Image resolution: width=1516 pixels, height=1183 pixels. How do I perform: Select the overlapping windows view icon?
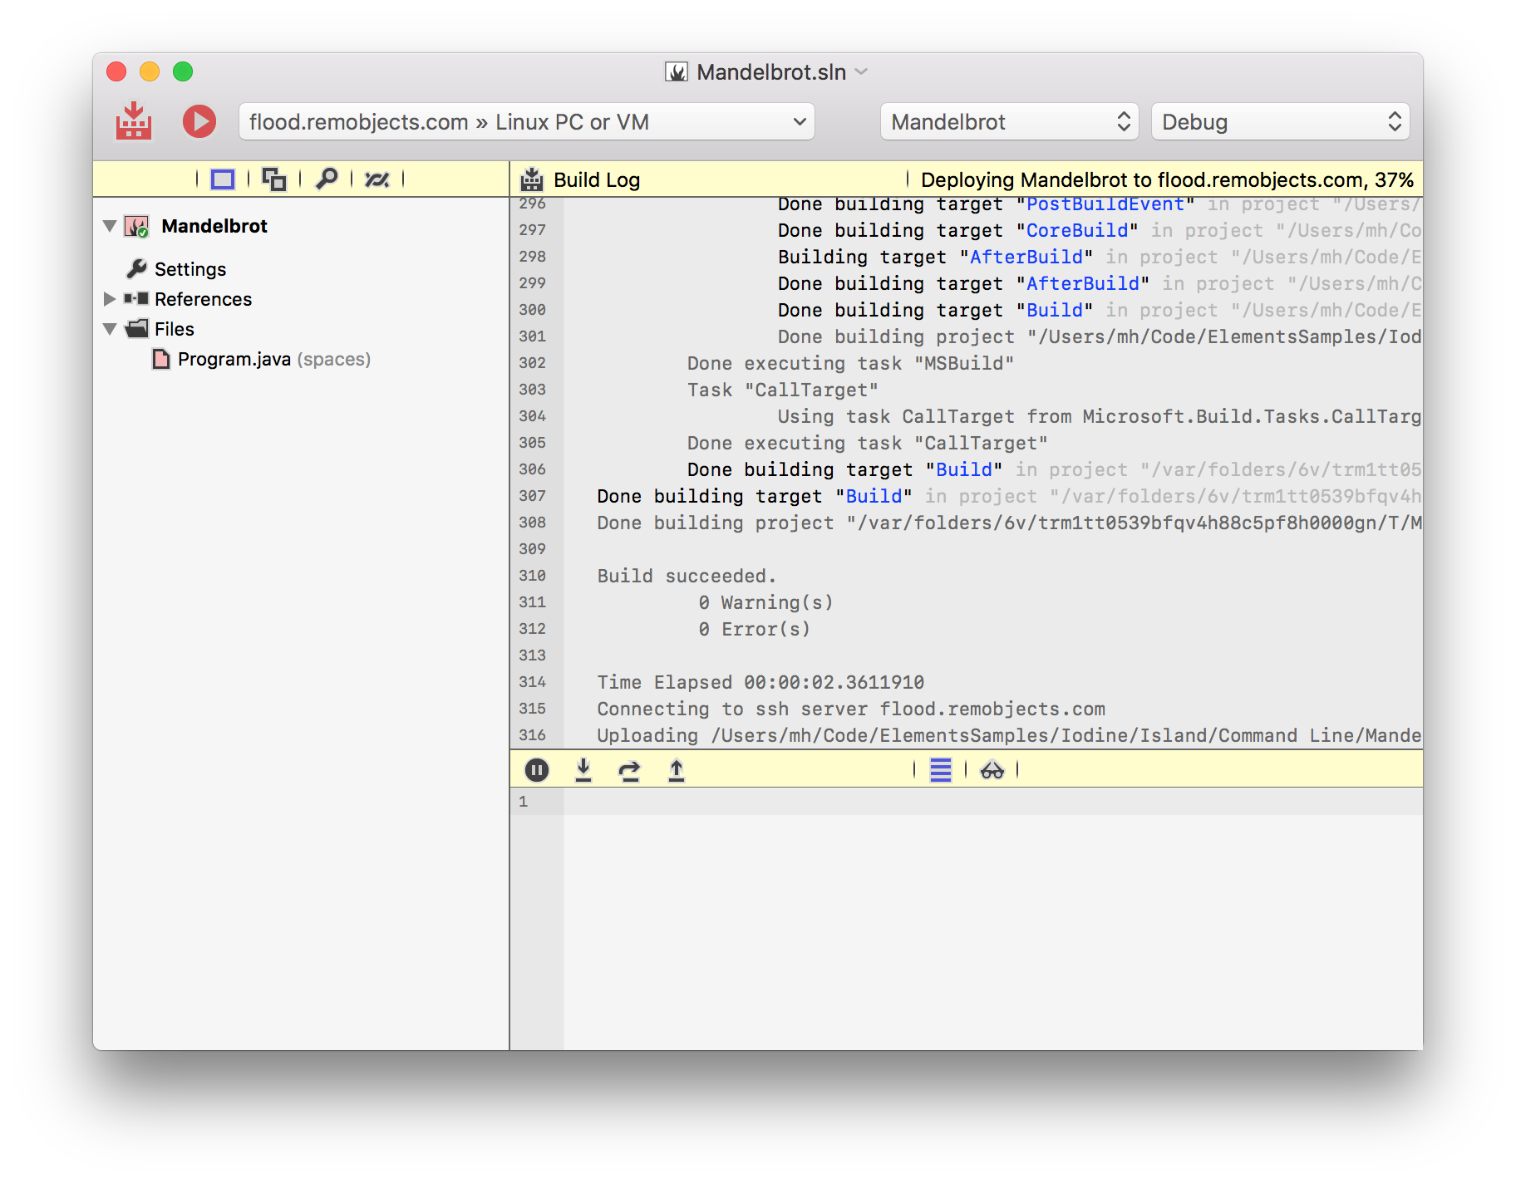(274, 179)
